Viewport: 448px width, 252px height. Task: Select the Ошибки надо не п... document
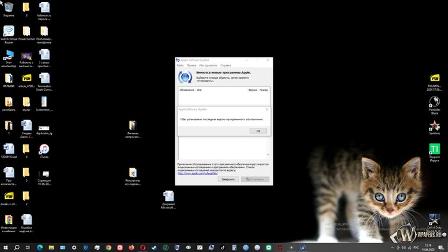coord(26,223)
